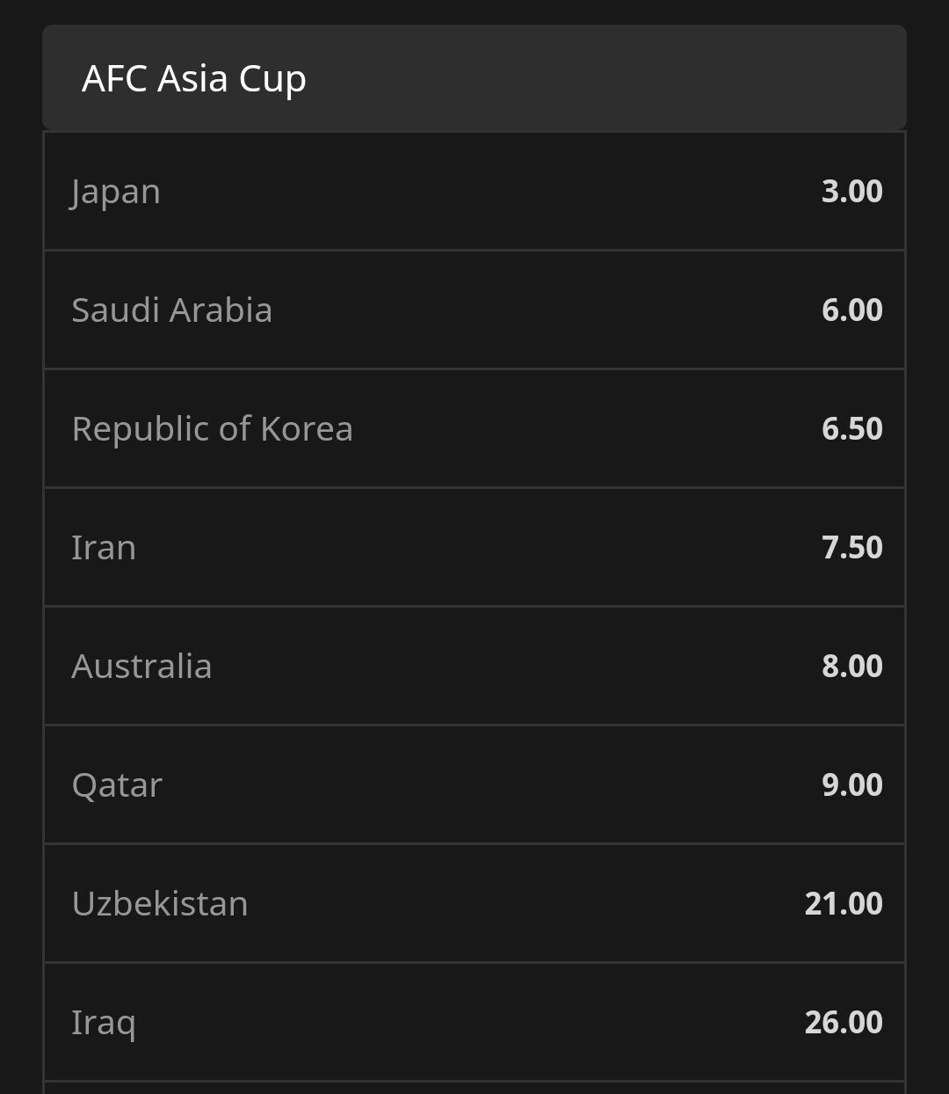Click the Japan team name
Image resolution: width=949 pixels, height=1094 pixels.
(x=116, y=192)
